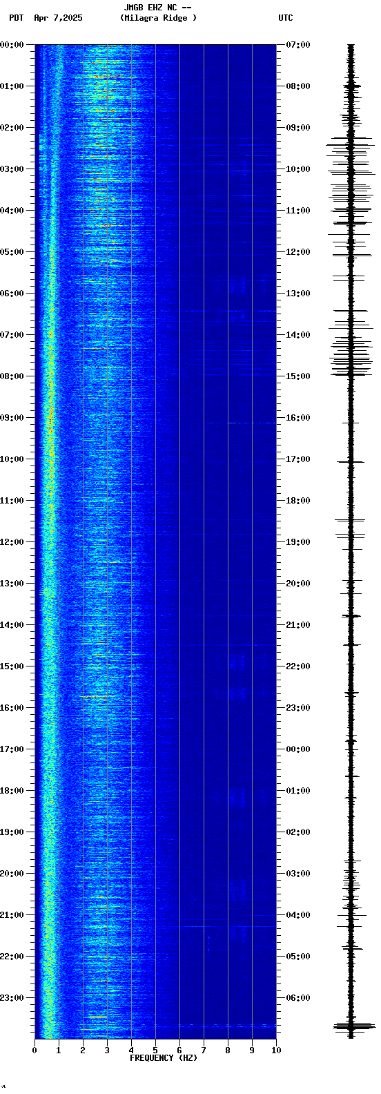
Task: Select the 01:00 label on PDT axis
Action: [12, 86]
